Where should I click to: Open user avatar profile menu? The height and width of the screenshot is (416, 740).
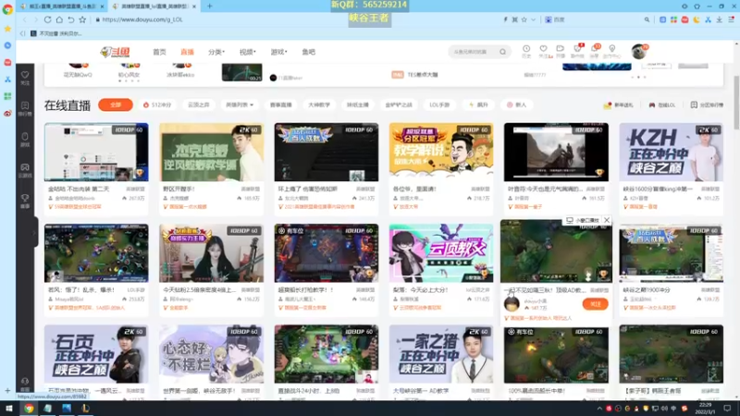click(638, 51)
